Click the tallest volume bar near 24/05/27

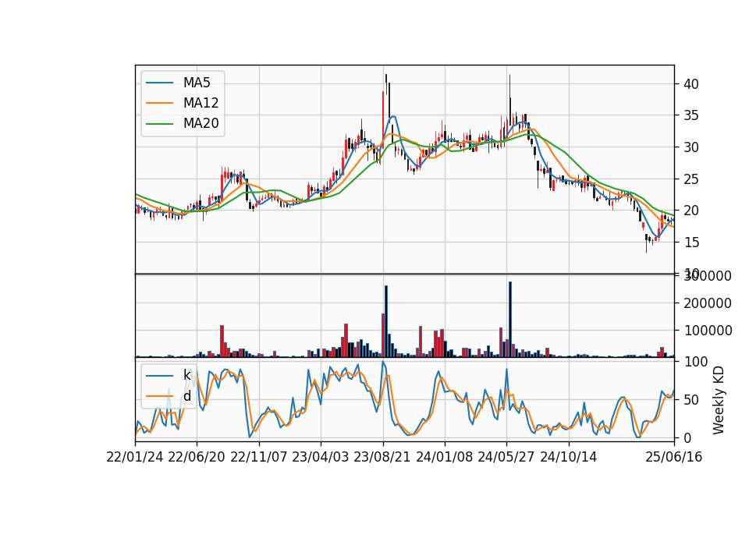510,320
